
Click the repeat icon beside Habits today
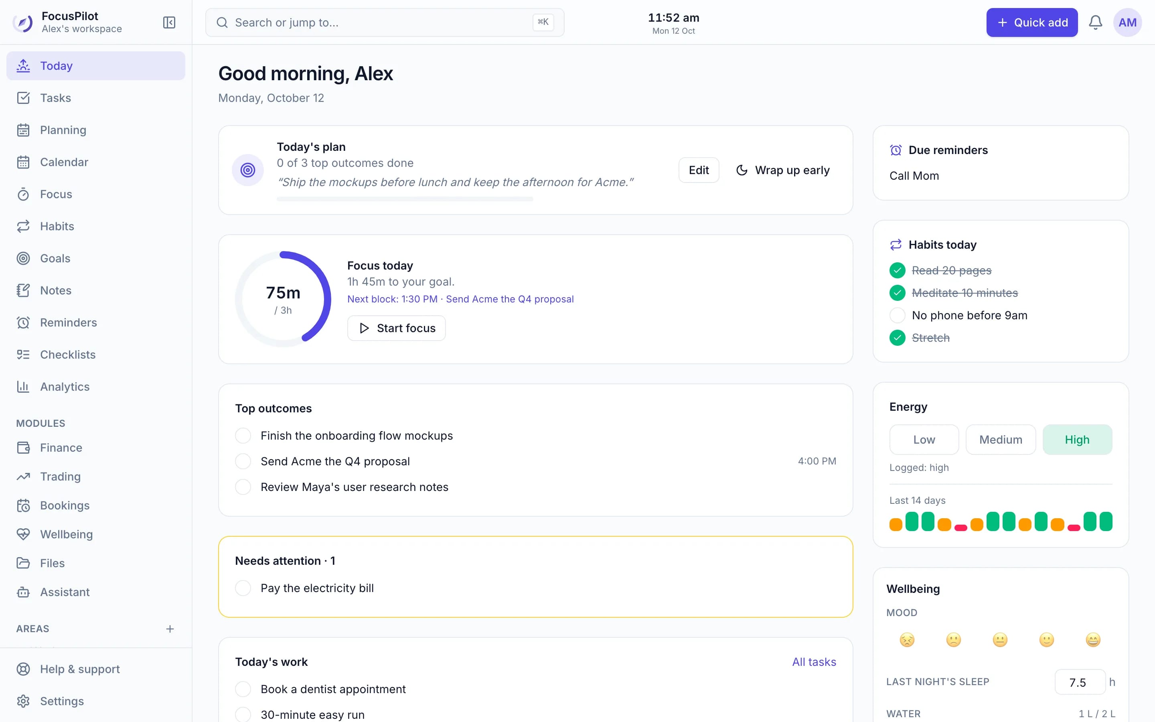point(896,245)
